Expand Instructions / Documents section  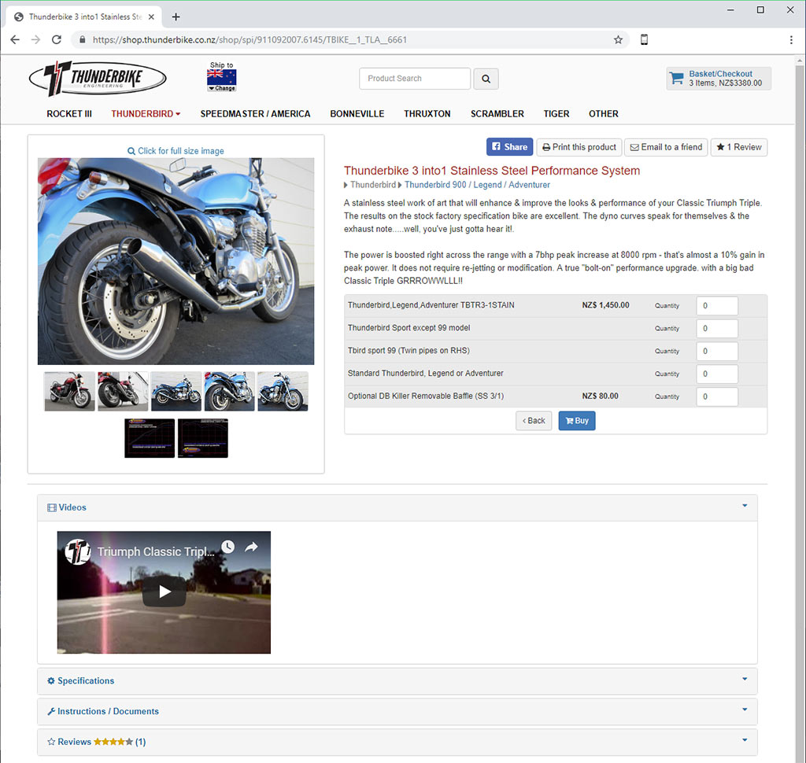[x=397, y=711]
